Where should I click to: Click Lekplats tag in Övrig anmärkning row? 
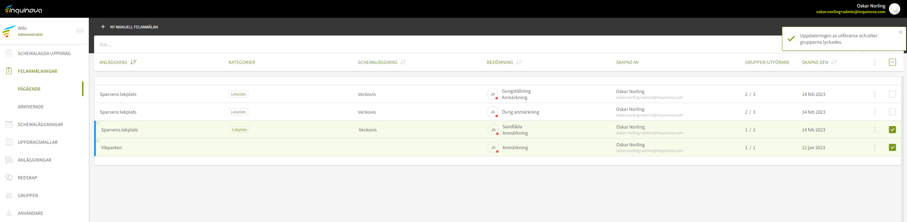tap(238, 112)
